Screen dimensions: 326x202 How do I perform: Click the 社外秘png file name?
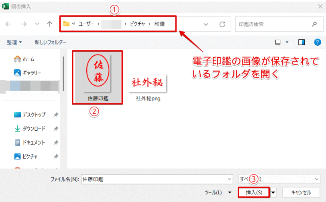(x=148, y=99)
